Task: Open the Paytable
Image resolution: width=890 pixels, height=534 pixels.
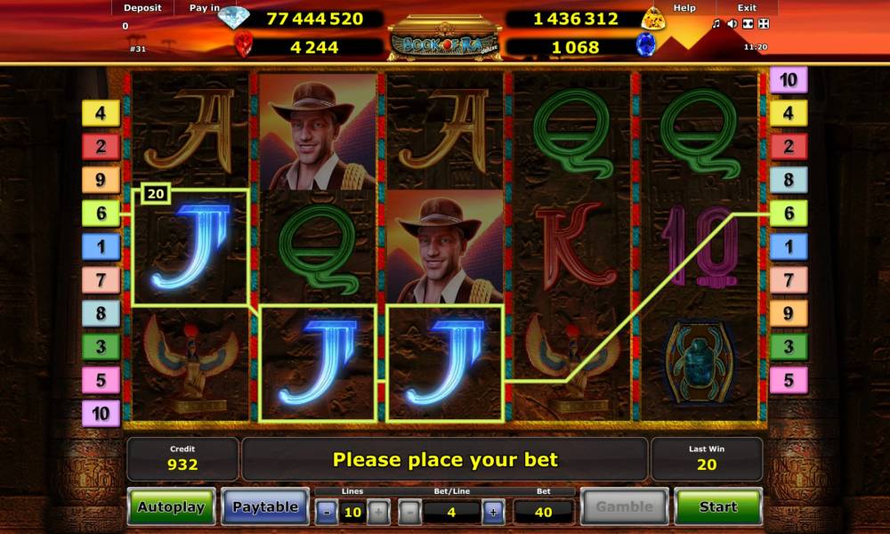Action: pos(265,506)
